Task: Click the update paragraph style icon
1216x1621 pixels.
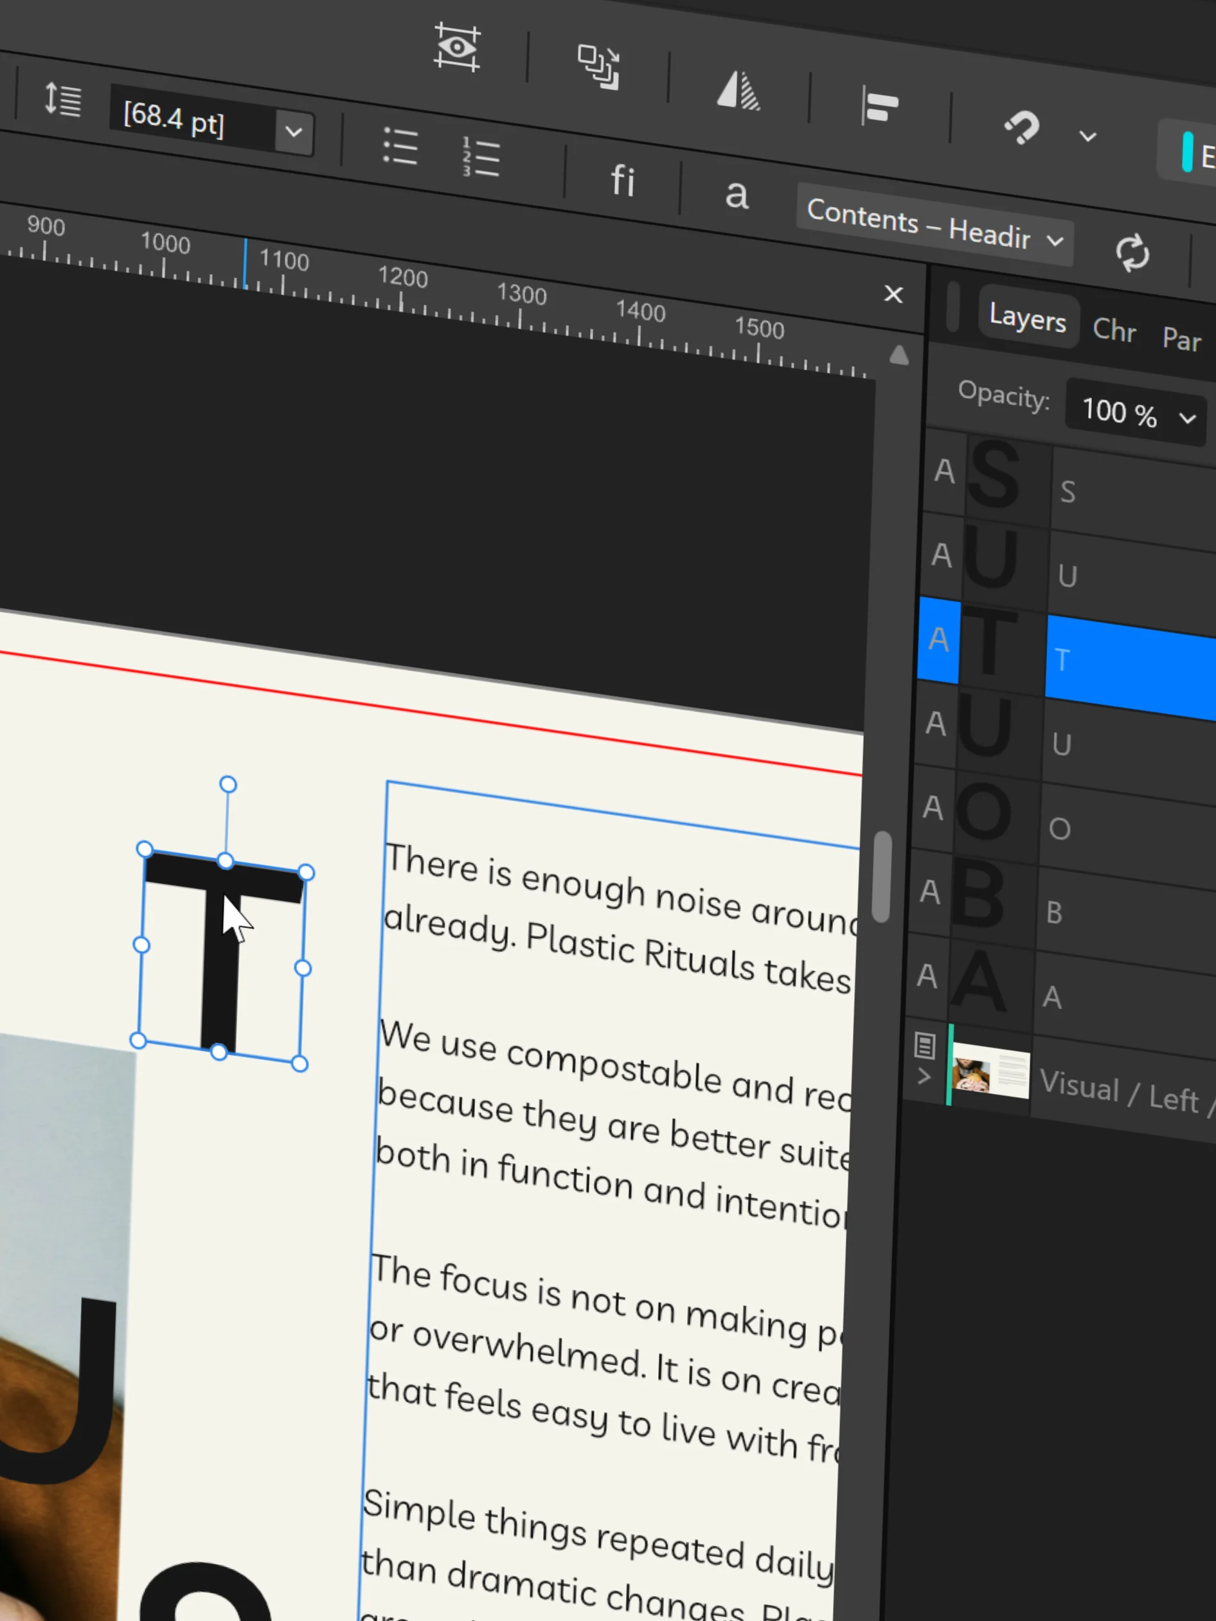Action: click(1132, 253)
